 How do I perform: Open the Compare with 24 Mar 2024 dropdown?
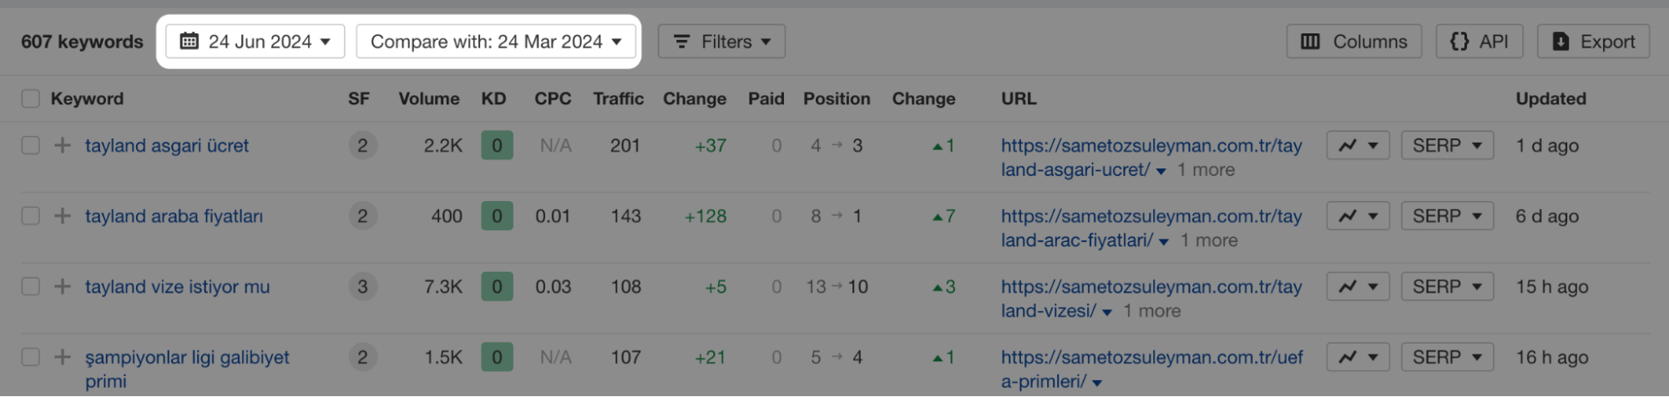point(496,42)
